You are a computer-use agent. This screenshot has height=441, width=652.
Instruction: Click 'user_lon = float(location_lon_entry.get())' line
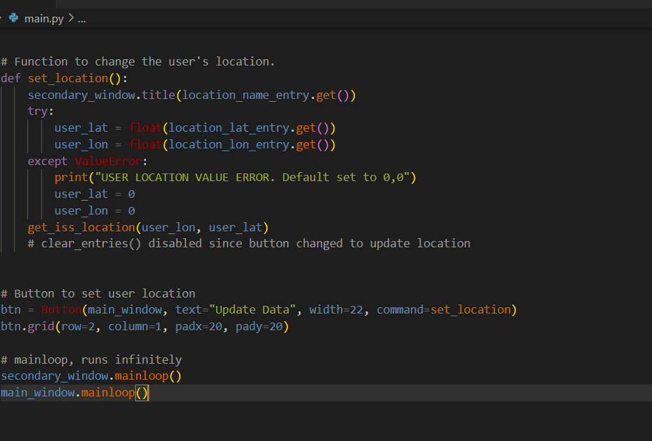click(x=195, y=144)
